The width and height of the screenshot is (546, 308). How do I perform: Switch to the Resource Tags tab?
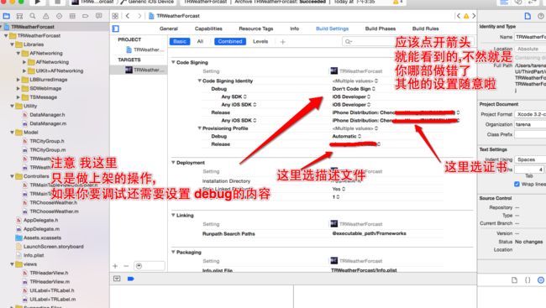256,29
